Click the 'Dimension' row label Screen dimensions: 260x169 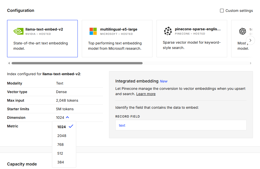16,118
